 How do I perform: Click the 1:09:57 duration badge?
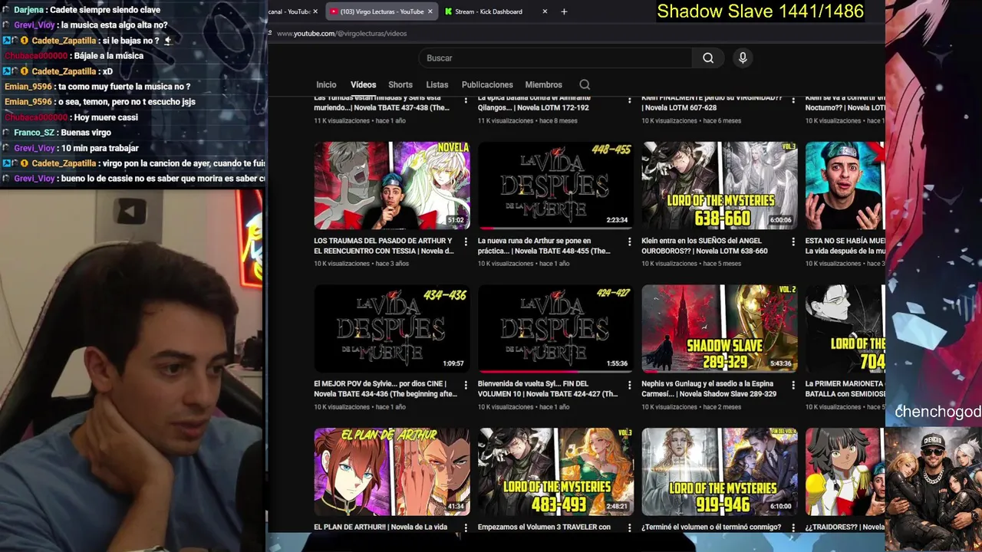tap(453, 363)
